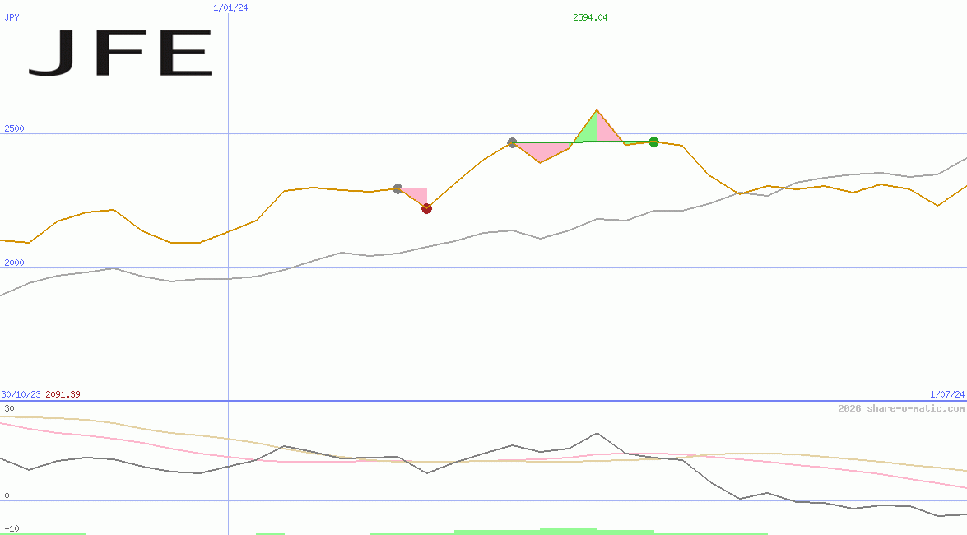Screen dimensions: 967x535
Task: Click the indicator 0 axis label
Action: [x=7, y=495]
